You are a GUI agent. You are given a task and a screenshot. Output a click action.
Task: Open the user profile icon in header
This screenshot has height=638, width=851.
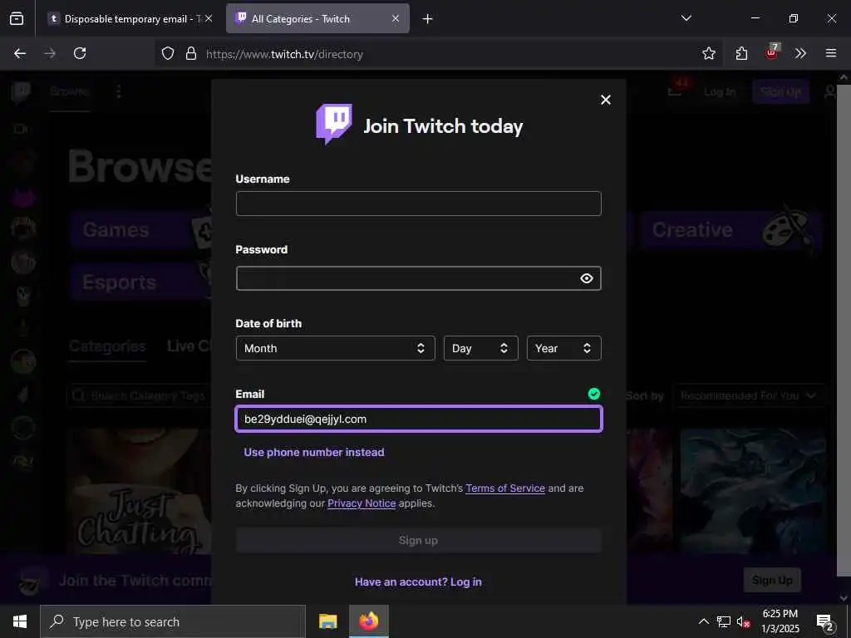830,92
